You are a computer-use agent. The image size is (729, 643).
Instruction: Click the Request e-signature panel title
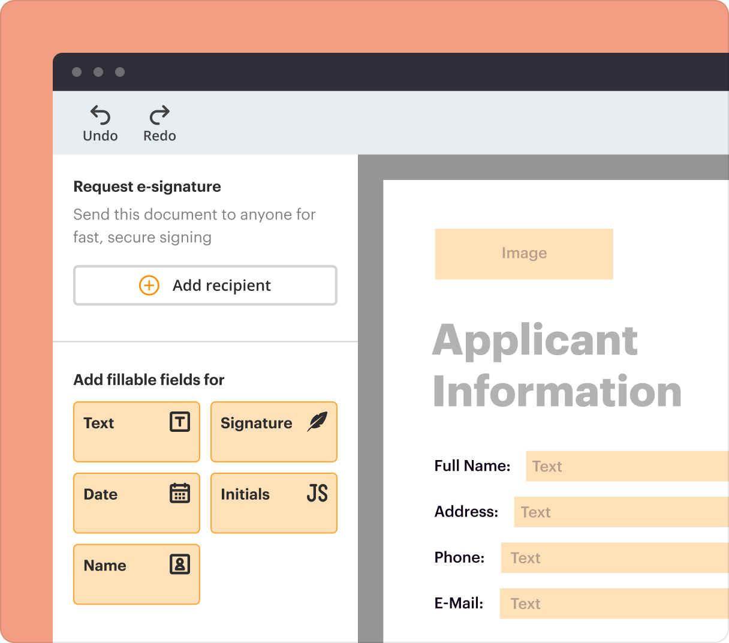click(147, 187)
